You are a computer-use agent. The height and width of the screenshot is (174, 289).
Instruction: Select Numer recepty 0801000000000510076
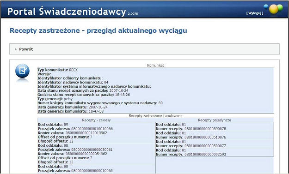pyautogui.click(x=191, y=137)
